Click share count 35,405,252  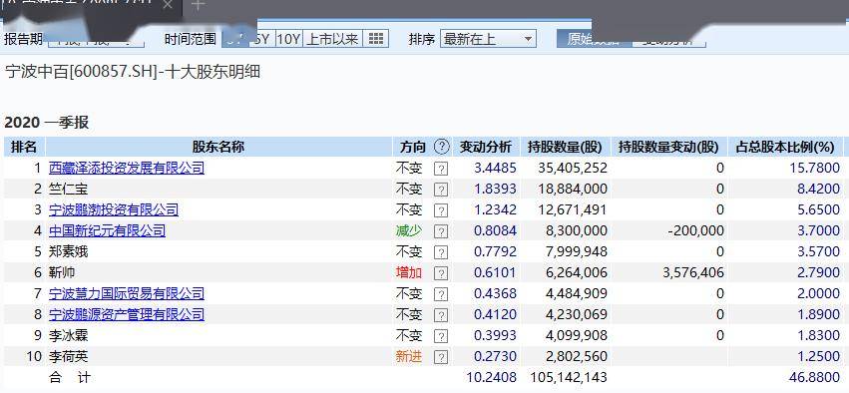pos(573,168)
